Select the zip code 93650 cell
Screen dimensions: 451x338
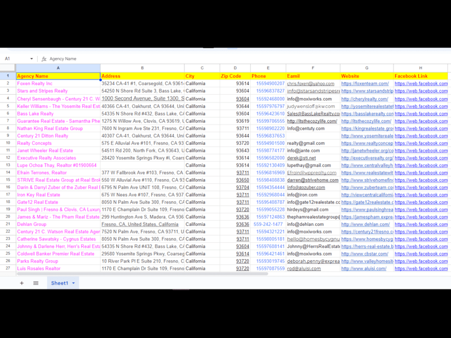(x=235, y=180)
